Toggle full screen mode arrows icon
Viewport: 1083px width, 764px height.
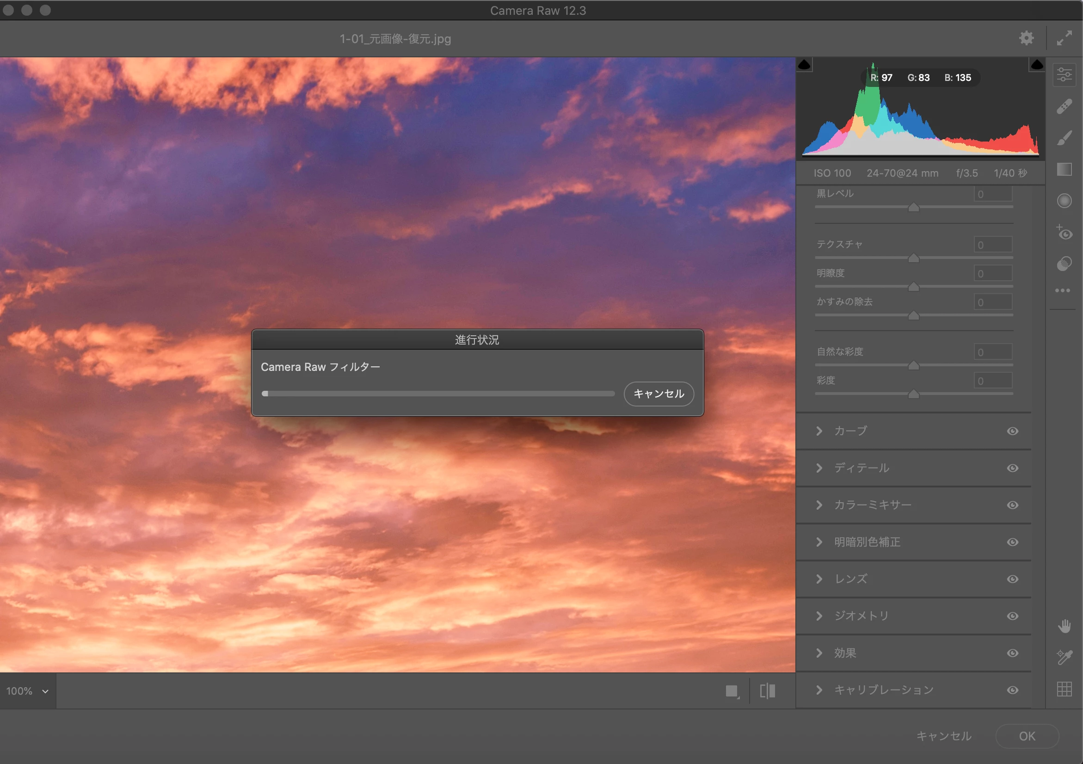(1064, 38)
